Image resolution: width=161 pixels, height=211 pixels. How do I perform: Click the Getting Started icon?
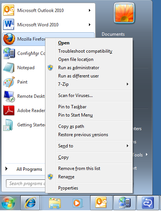tap(8, 125)
